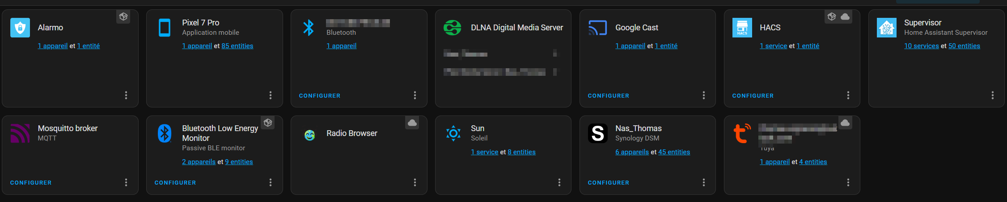Screen dimensions: 1007x202
Task: Click the Sun integration icon
Action: pyautogui.click(x=453, y=133)
